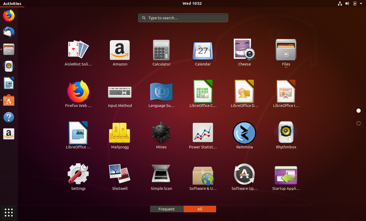This screenshot has width=366, height=221.
Task: Launch Startup Applications
Action: click(x=286, y=174)
